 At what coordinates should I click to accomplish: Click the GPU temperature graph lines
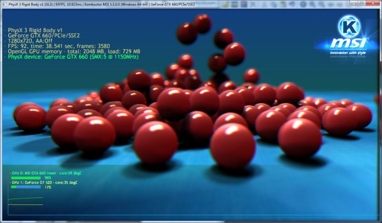point(26,201)
